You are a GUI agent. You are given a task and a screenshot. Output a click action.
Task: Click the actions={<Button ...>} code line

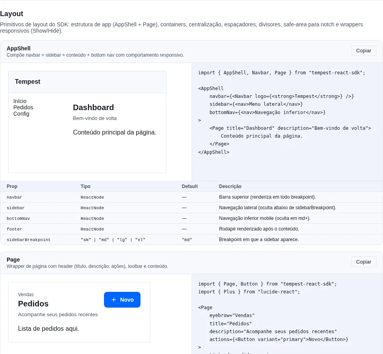click(279, 339)
